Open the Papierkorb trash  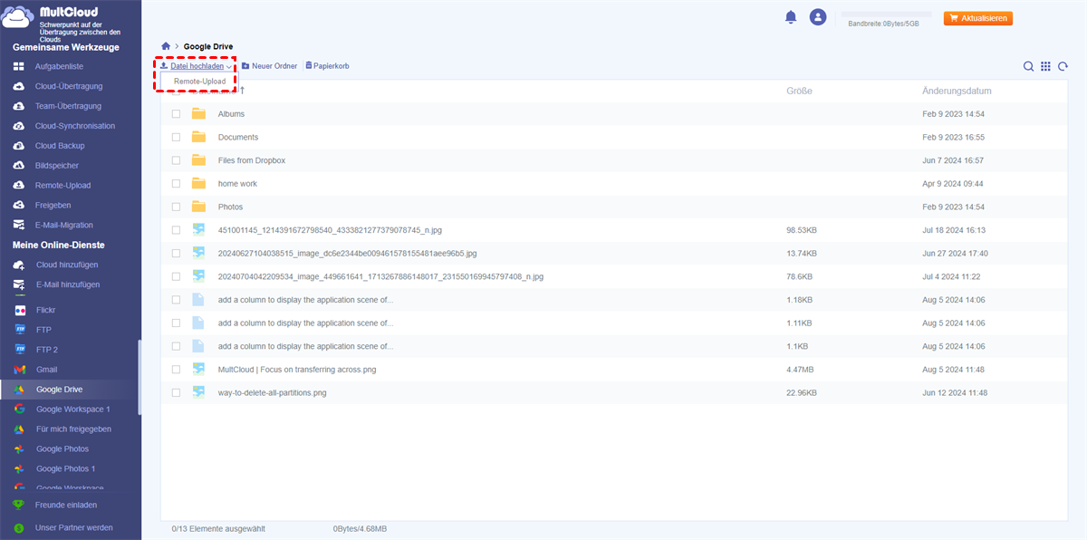pos(327,66)
